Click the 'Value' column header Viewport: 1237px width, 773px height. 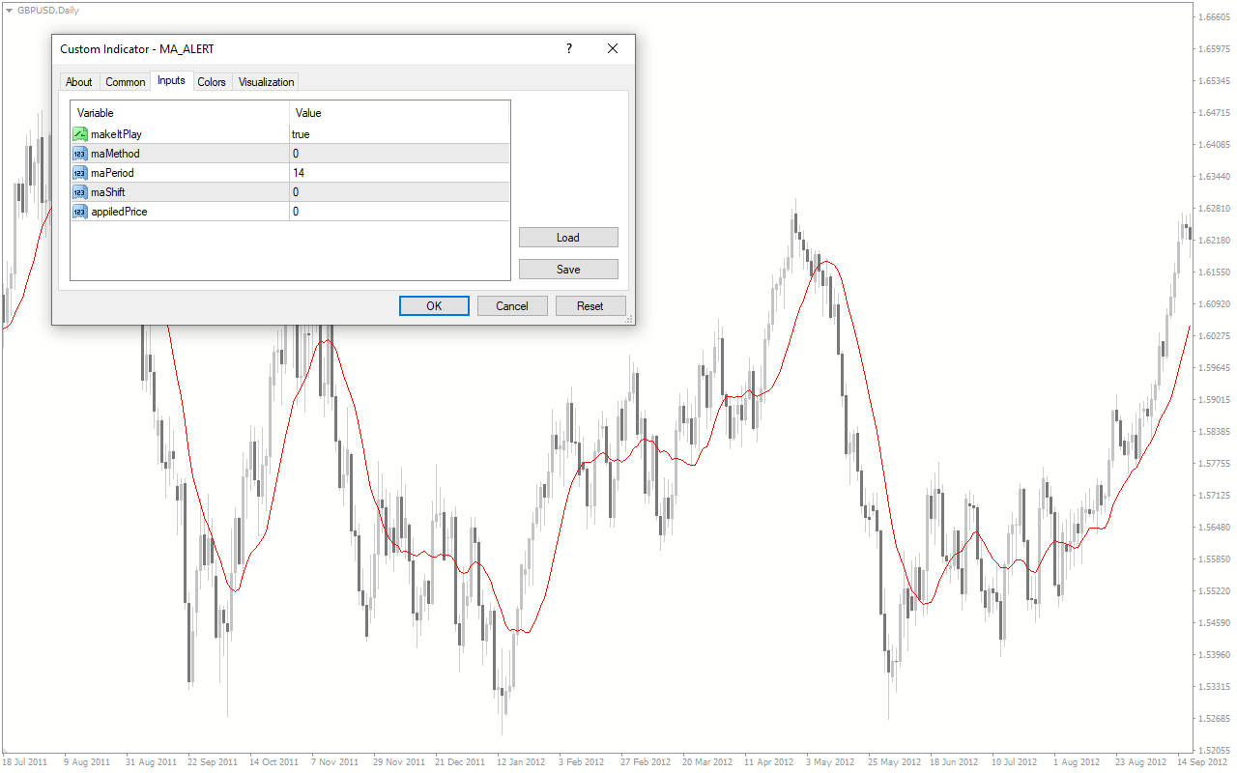point(399,113)
